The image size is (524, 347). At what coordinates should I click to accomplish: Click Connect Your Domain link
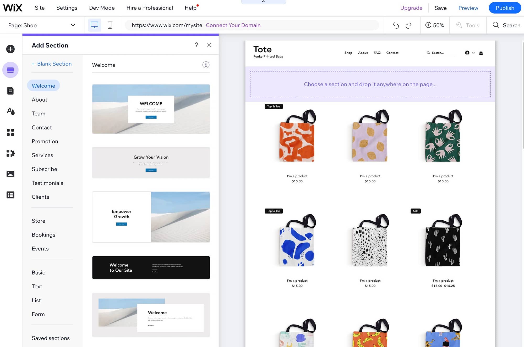click(233, 25)
